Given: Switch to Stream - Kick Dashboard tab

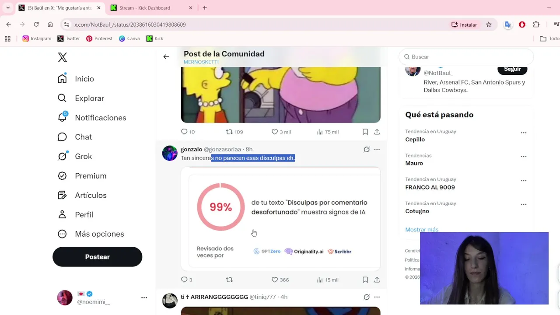Looking at the screenshot, I should click(151, 8).
